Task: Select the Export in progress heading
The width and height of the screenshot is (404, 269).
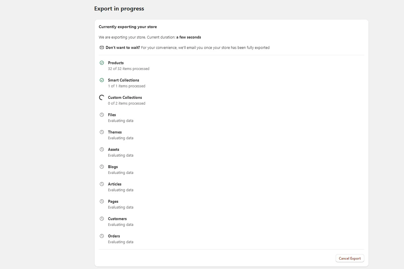Action: click(x=119, y=8)
